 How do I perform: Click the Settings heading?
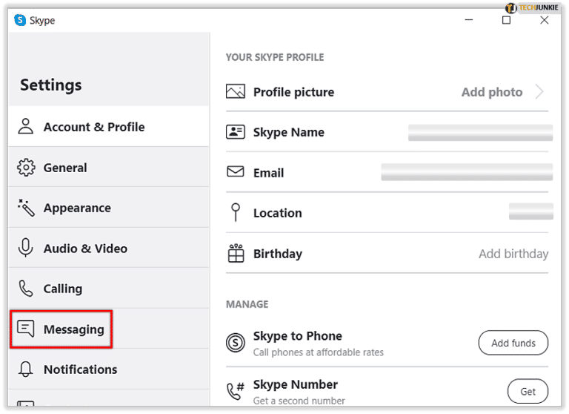pos(51,85)
